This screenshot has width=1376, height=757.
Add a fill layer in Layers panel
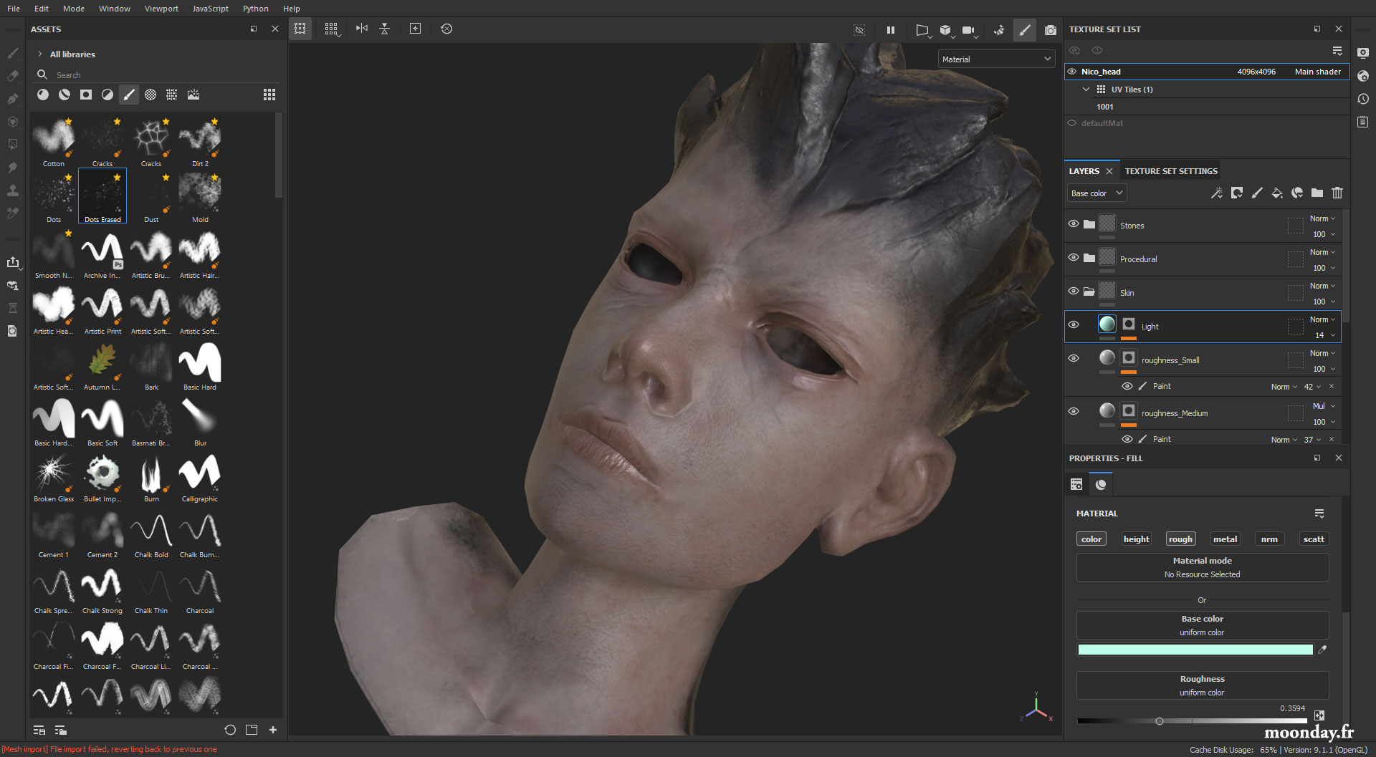pos(1277,193)
